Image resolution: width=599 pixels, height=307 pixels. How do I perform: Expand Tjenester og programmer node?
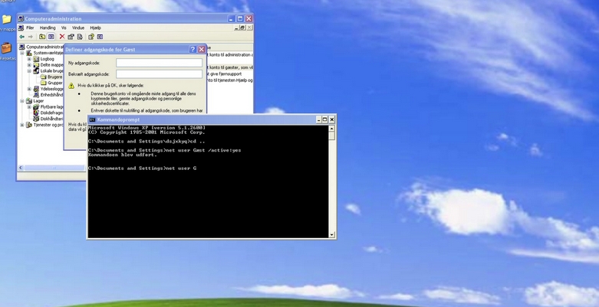[x=22, y=125]
